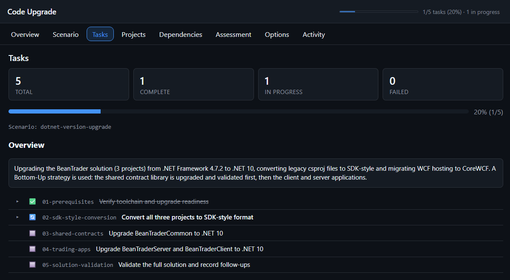Click the 04-trading-apps task id

(66, 249)
